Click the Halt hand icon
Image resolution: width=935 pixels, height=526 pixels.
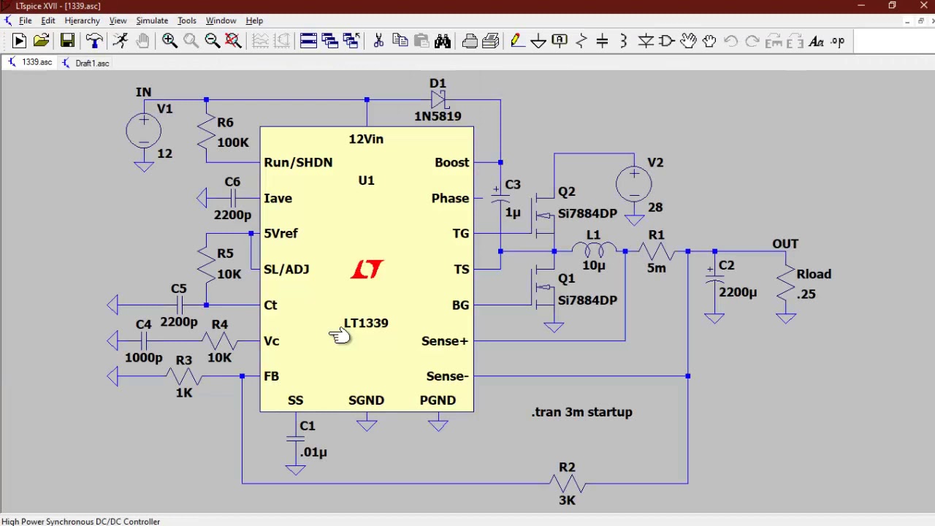(x=142, y=42)
